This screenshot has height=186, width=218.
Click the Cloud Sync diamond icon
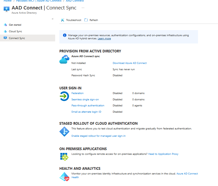(5, 31)
